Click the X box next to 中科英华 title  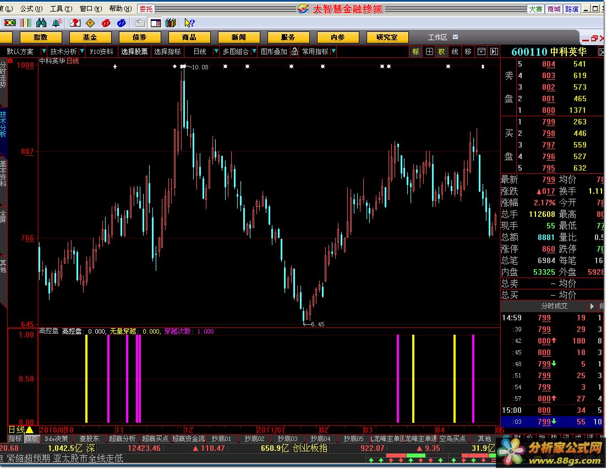[x=601, y=52]
